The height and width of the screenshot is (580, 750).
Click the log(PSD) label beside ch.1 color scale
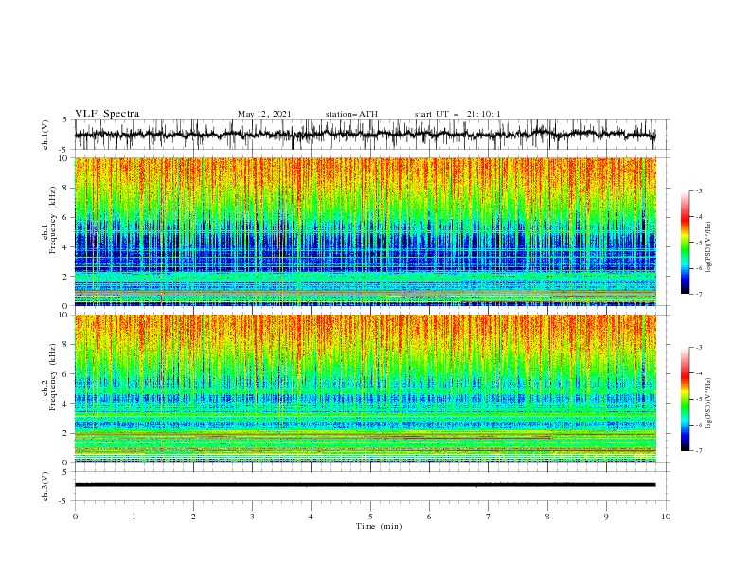coord(708,247)
